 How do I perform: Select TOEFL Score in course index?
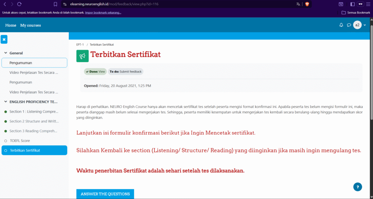click(20, 141)
